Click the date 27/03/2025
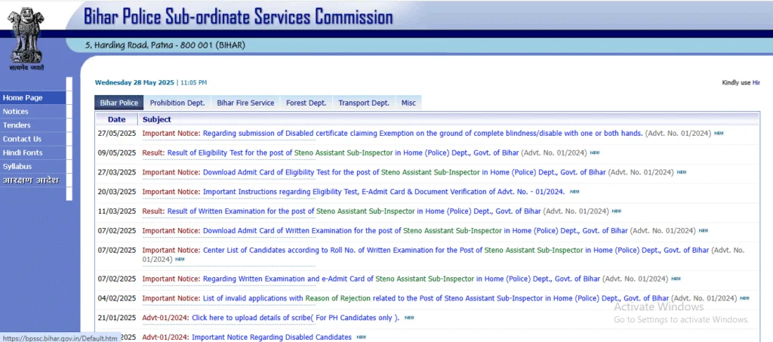 pyautogui.click(x=117, y=172)
